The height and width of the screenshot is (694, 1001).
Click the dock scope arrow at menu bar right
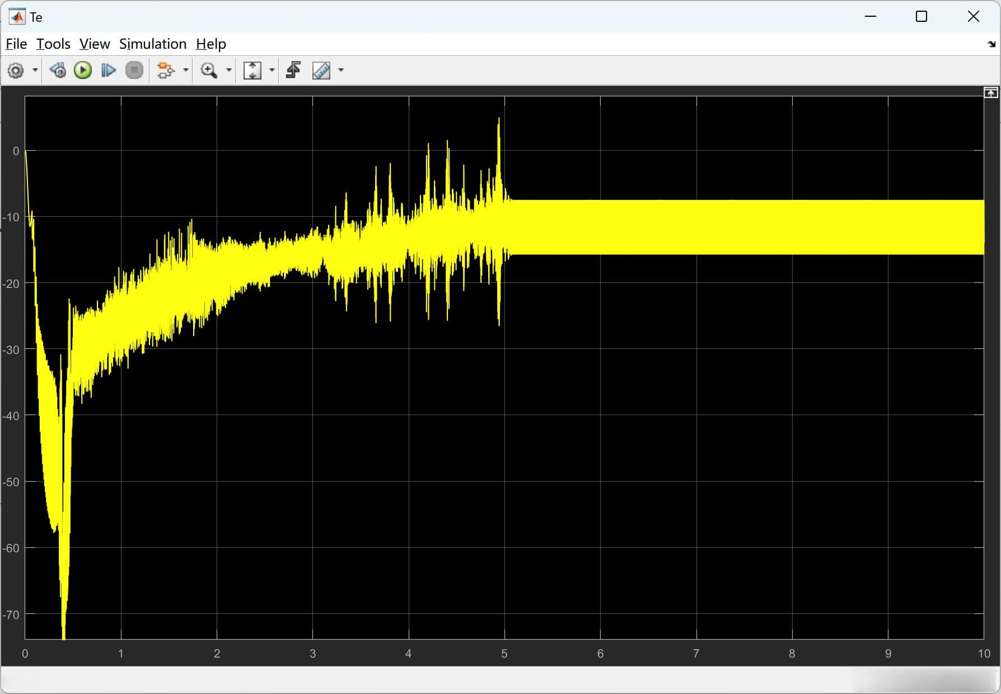tap(991, 44)
